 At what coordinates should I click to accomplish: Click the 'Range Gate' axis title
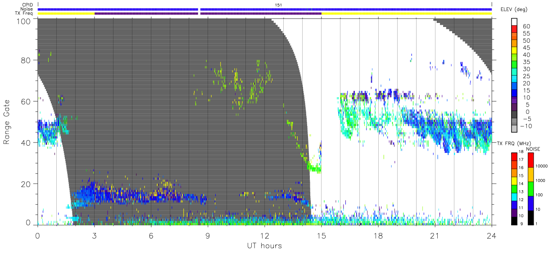(x=7, y=122)
